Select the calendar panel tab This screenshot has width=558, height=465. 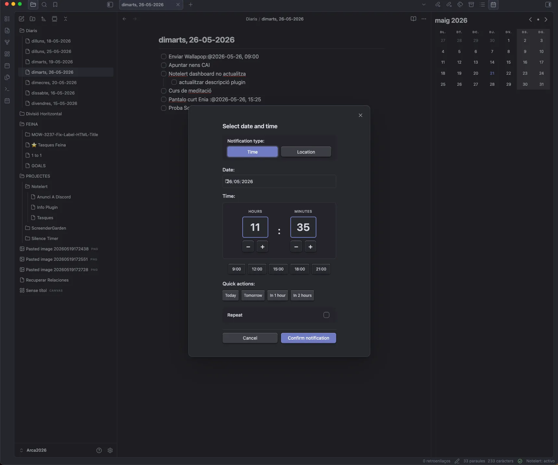point(493,5)
